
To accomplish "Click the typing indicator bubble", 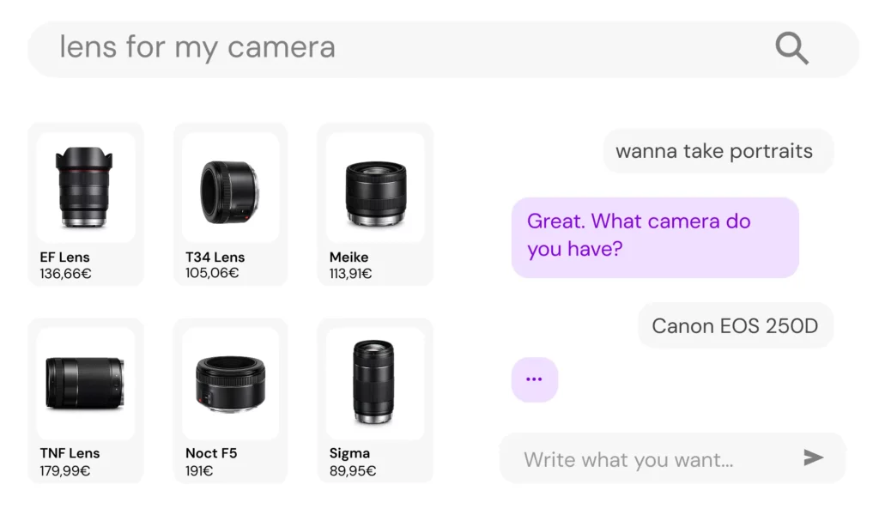I will [x=535, y=379].
